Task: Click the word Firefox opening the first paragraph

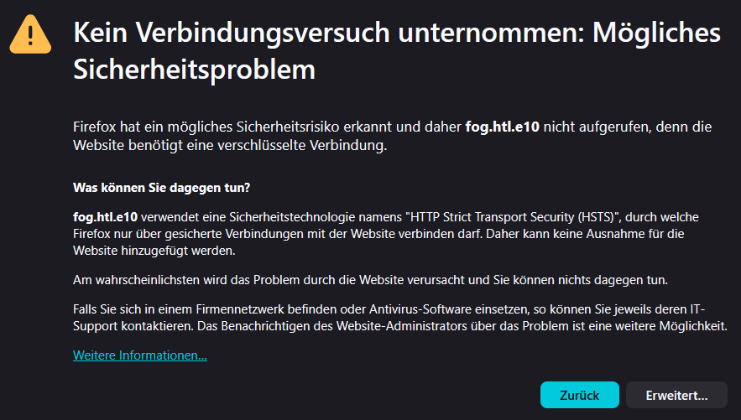Action: [97, 127]
